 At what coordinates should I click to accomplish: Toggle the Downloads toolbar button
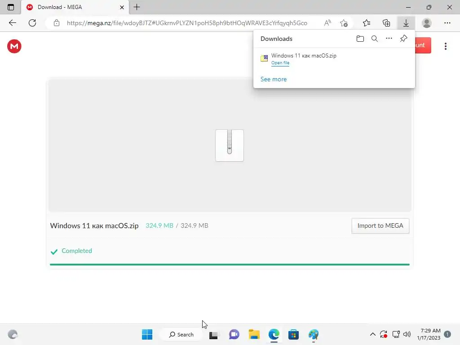tap(406, 23)
